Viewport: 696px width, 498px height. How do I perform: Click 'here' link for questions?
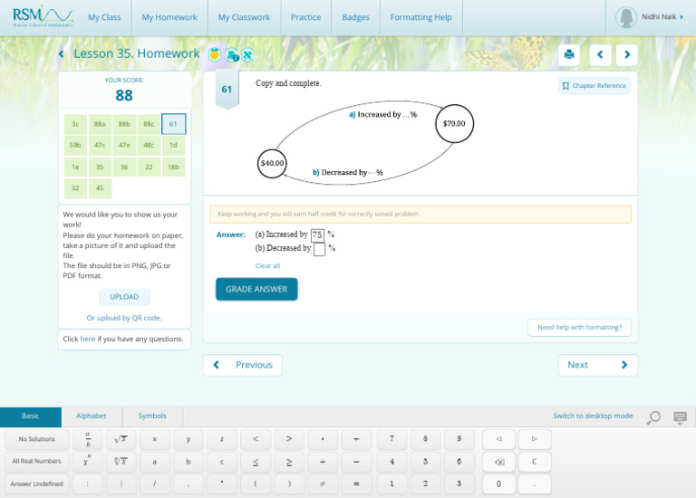pos(87,339)
